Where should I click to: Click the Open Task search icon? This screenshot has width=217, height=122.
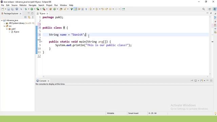point(65,9)
